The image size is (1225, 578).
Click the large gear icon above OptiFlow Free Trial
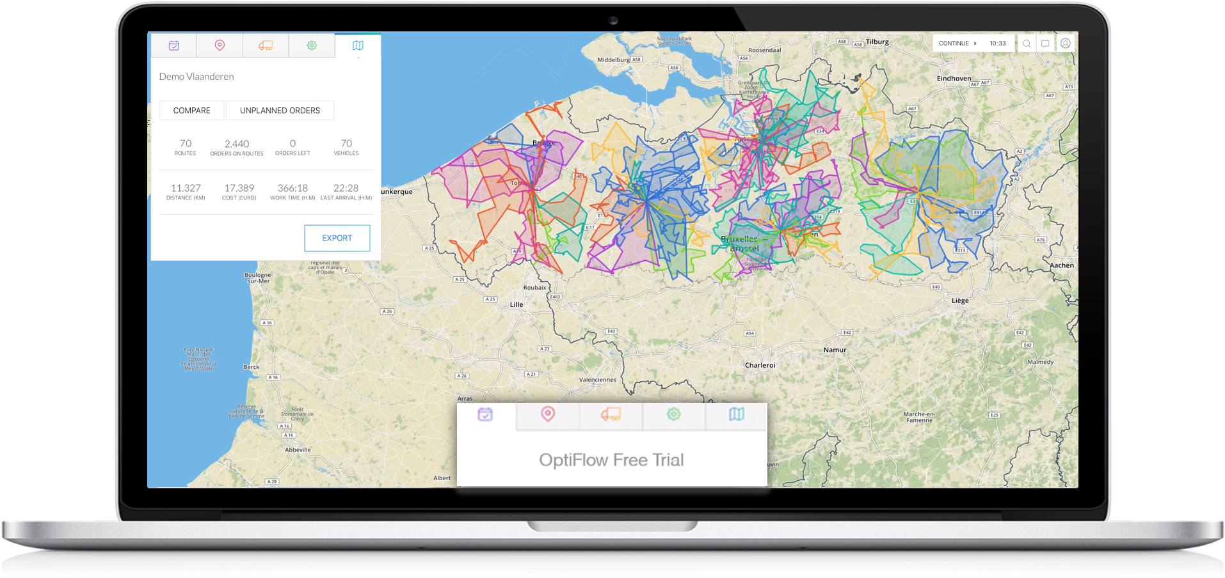pyautogui.click(x=673, y=414)
